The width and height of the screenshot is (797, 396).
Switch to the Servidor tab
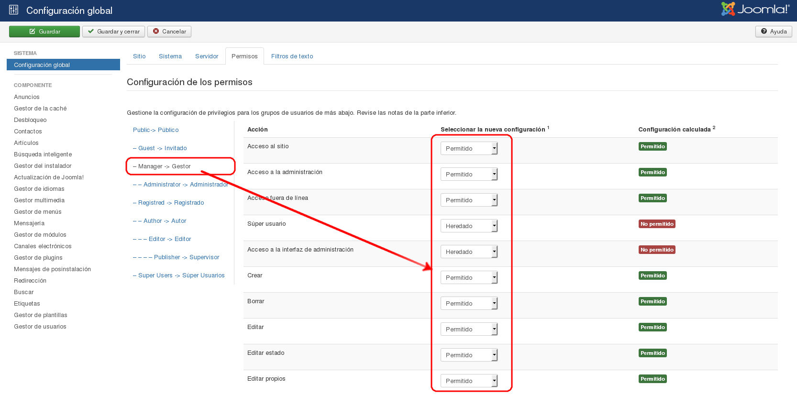pos(207,56)
